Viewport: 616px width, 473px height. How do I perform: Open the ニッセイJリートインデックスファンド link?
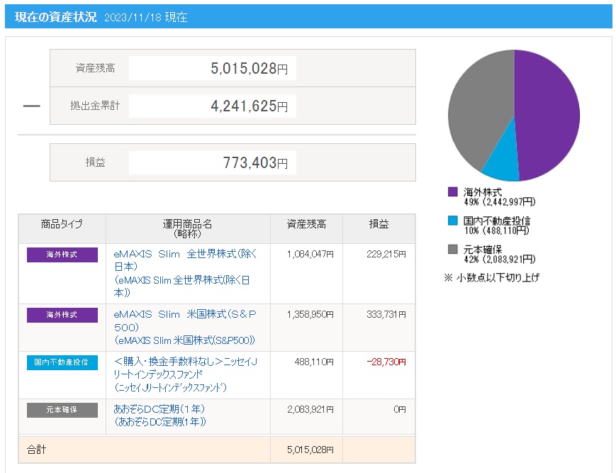186,362
